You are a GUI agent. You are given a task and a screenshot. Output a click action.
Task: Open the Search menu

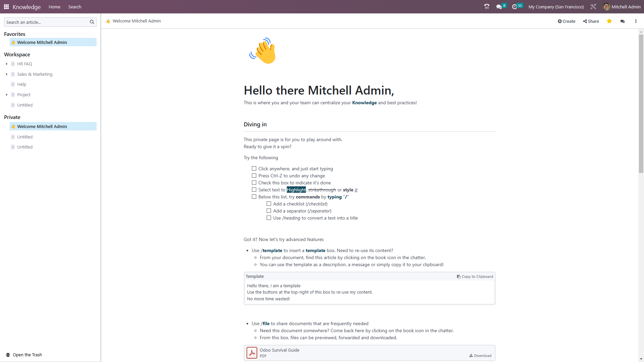point(75,7)
